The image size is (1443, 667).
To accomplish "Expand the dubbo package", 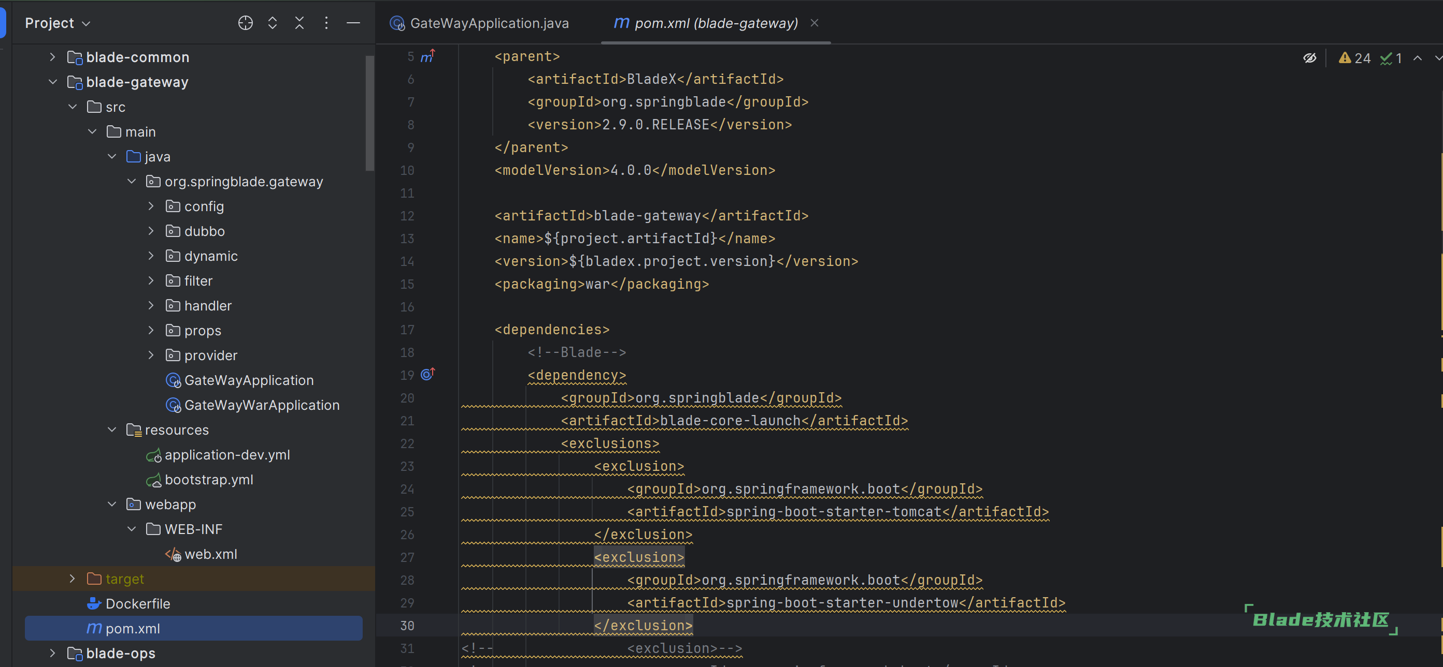I will coord(151,231).
